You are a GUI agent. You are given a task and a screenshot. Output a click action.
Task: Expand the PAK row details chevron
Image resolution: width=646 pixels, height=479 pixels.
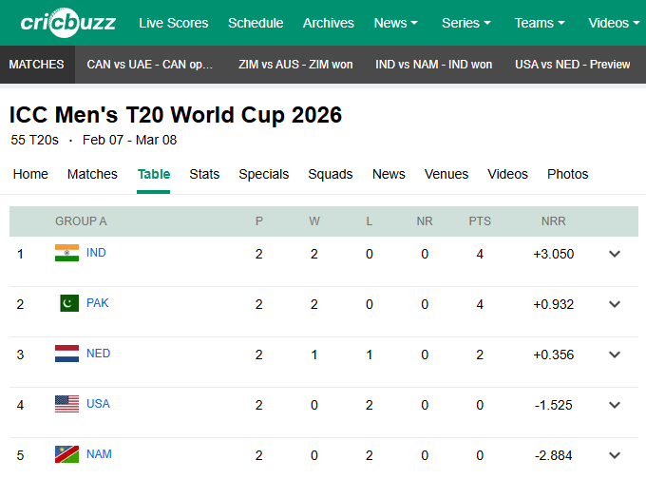point(615,304)
